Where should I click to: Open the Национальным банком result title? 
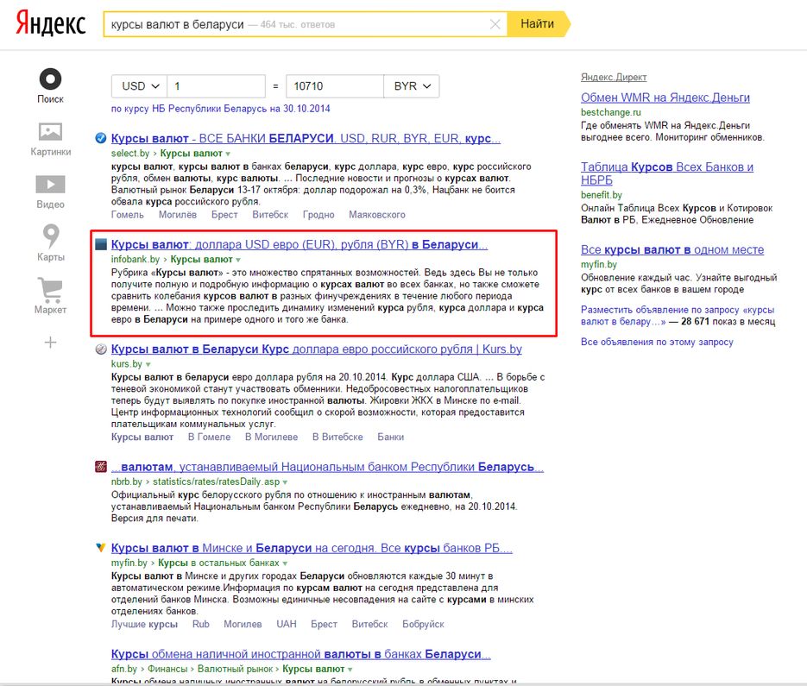coord(327,467)
